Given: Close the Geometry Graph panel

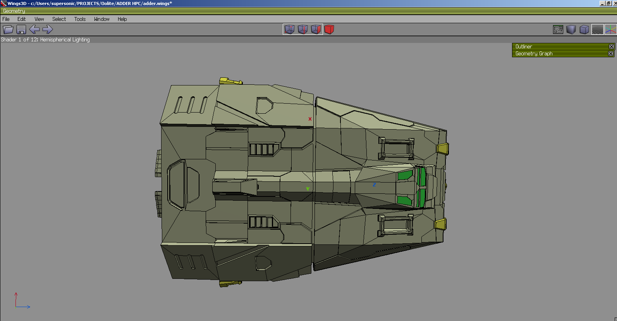Looking at the screenshot, I should [x=611, y=54].
